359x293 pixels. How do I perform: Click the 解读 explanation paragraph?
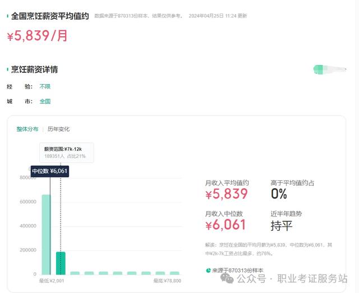coord(269,249)
